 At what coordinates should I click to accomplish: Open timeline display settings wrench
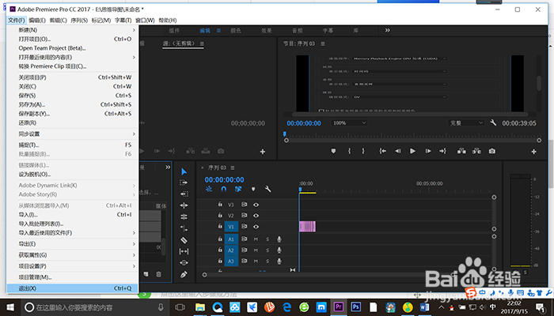click(x=268, y=189)
